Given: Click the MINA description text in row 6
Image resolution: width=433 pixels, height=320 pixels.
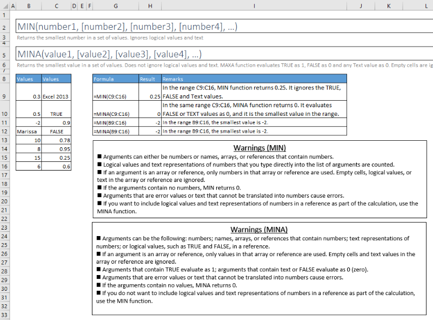Looking at the screenshot, I should pyautogui.click(x=224, y=66).
